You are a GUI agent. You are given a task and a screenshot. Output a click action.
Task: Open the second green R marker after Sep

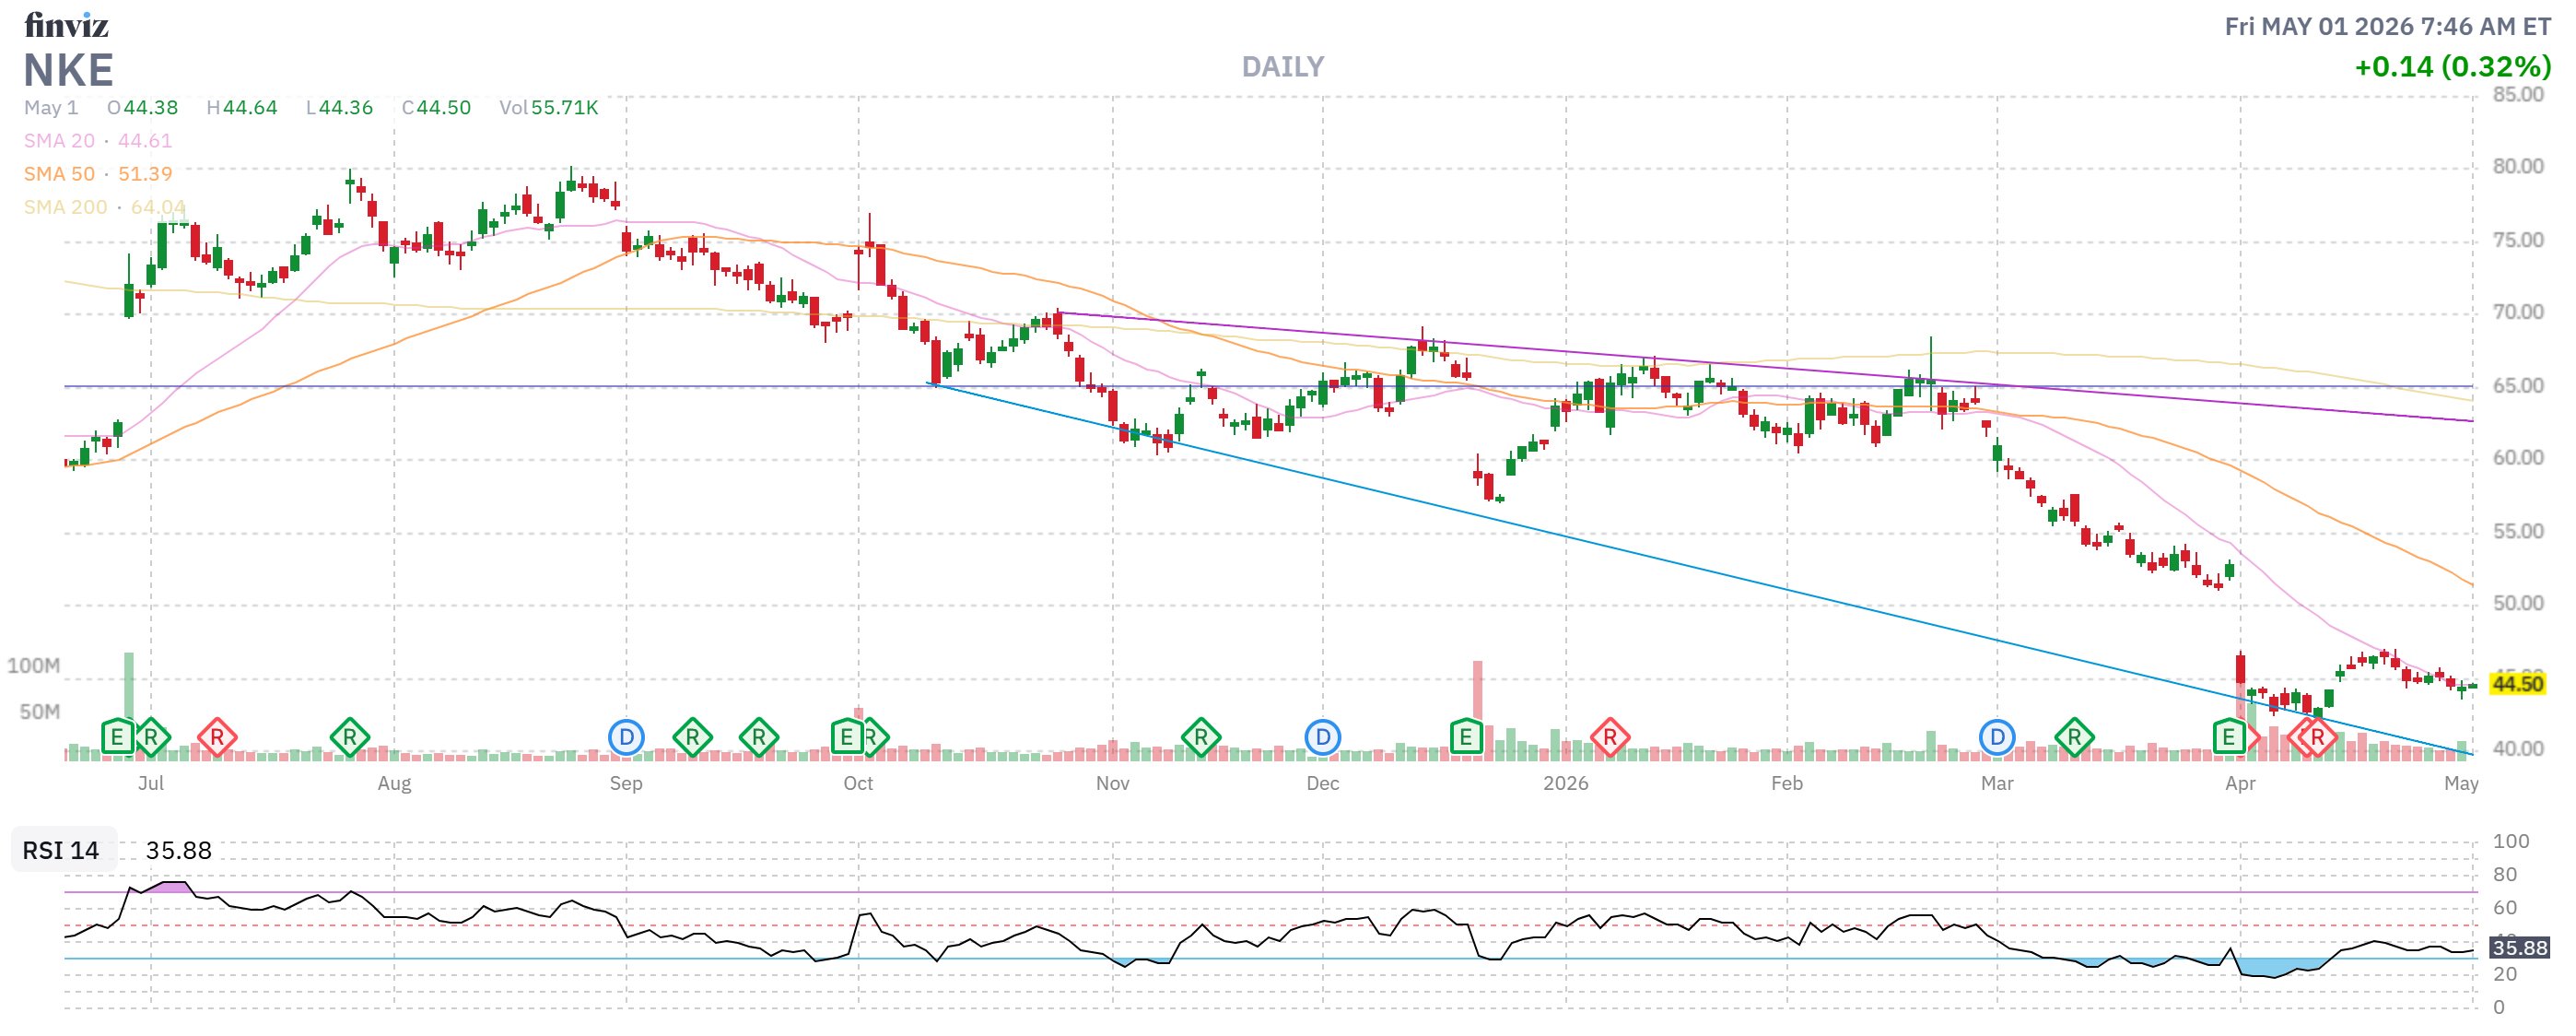click(x=759, y=738)
